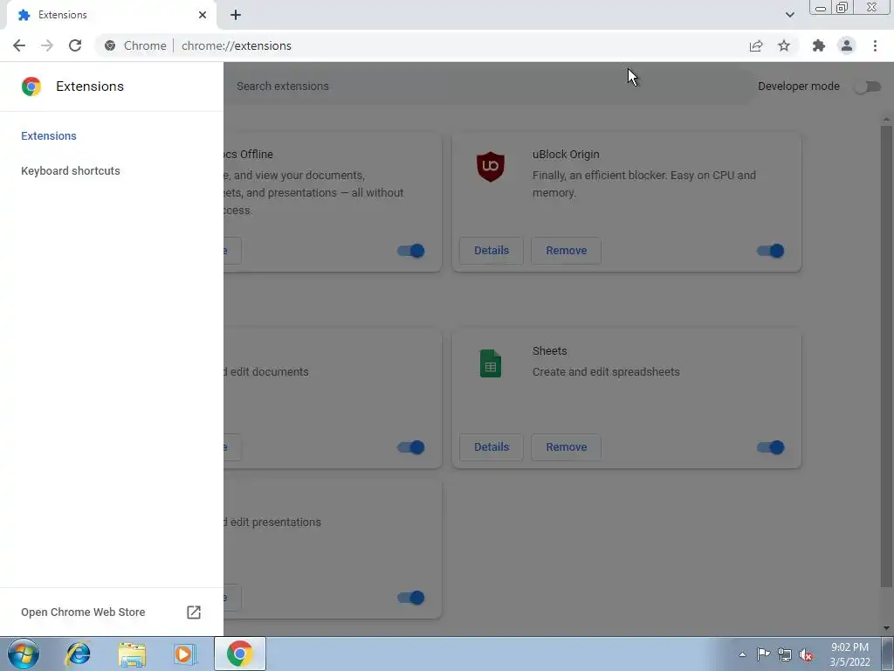Open the Windows Start menu
Image resolution: width=894 pixels, height=671 pixels.
24,654
